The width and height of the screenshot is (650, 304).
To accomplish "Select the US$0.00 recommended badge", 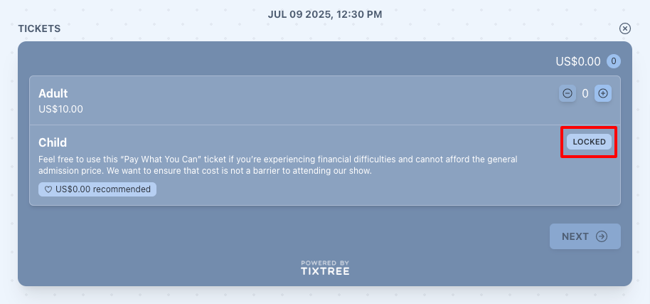I will click(x=97, y=189).
